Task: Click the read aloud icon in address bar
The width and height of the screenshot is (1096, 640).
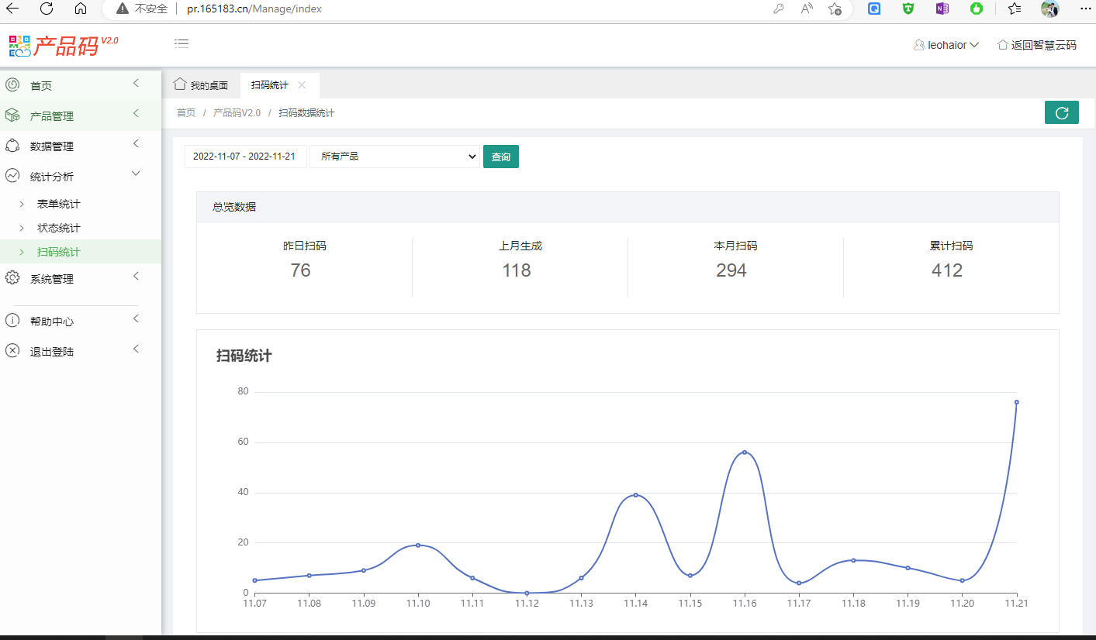Action: [807, 9]
